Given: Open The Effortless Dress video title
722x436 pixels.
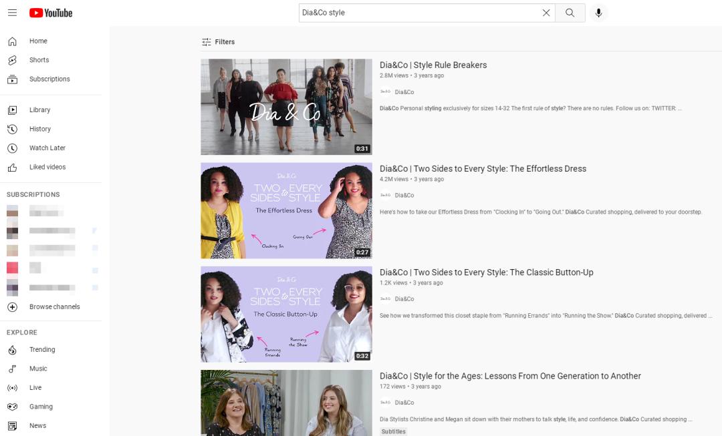Looking at the screenshot, I should pos(483,169).
